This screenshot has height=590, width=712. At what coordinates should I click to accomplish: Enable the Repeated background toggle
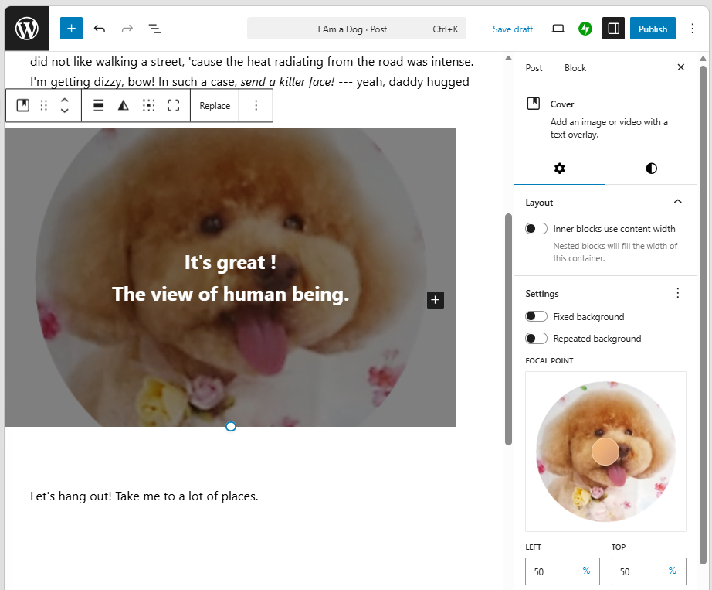536,339
